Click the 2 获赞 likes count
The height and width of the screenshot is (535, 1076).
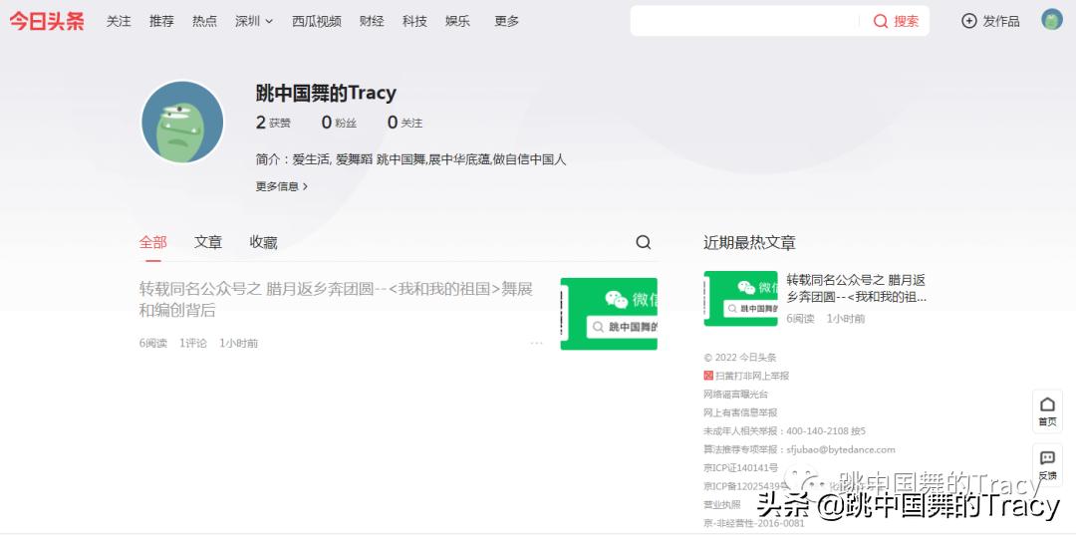coord(273,123)
